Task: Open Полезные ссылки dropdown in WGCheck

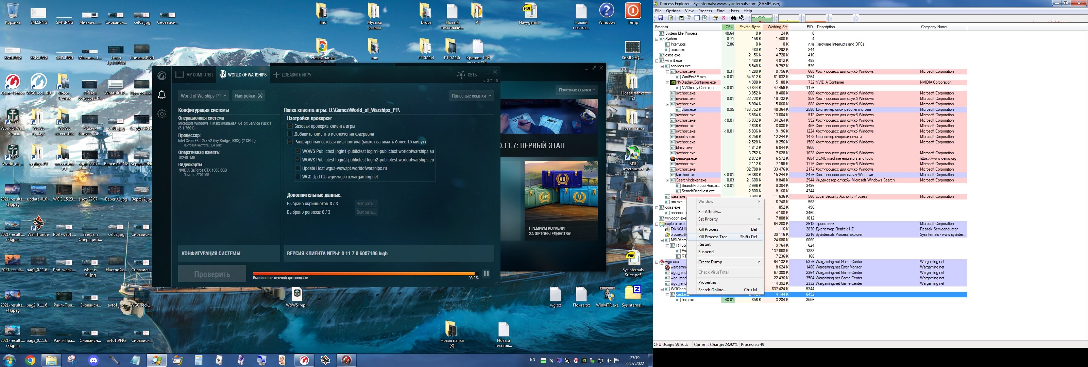Action: 471,96
